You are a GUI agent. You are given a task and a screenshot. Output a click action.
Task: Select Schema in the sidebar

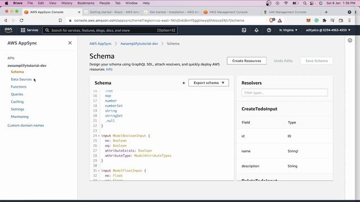coord(17,72)
